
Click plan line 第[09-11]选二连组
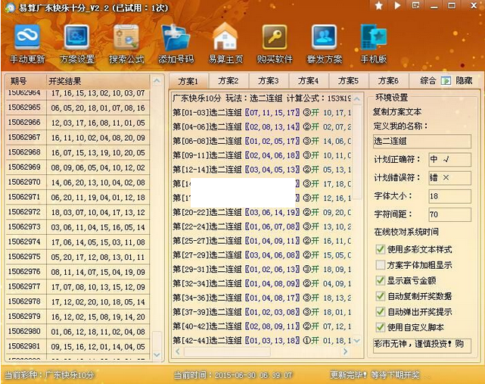262,155
